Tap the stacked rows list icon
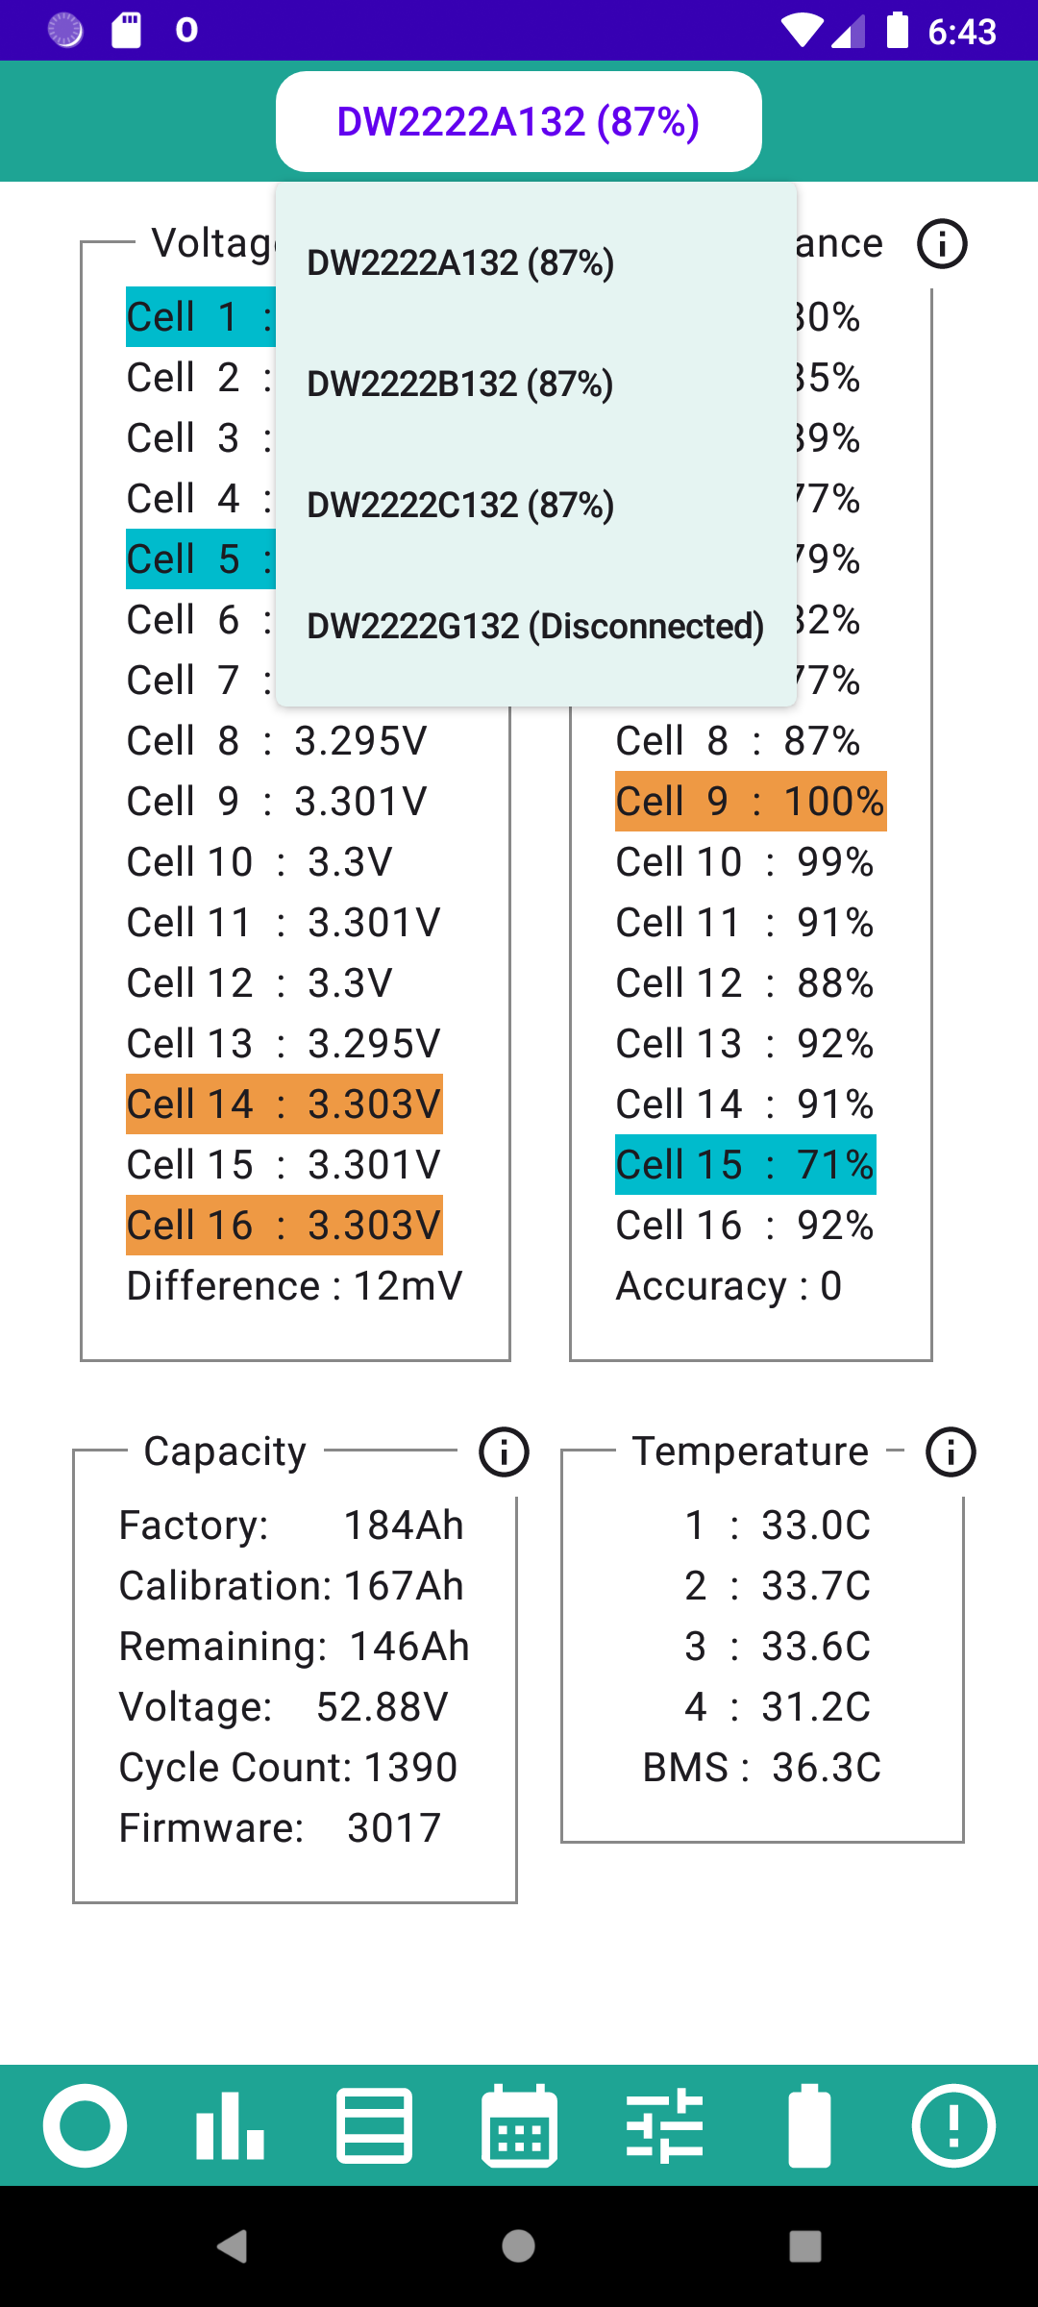 [374, 2125]
